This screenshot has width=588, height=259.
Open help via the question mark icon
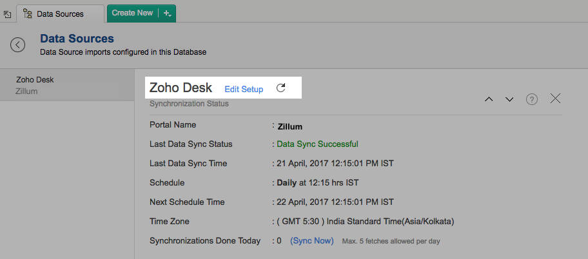tap(532, 99)
